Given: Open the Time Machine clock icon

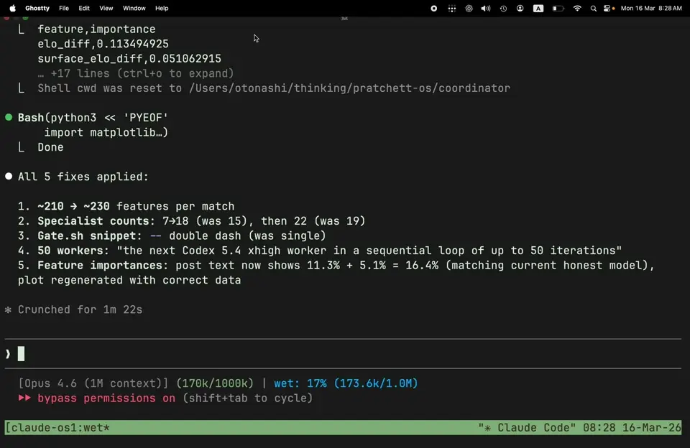Looking at the screenshot, I should [x=503, y=9].
